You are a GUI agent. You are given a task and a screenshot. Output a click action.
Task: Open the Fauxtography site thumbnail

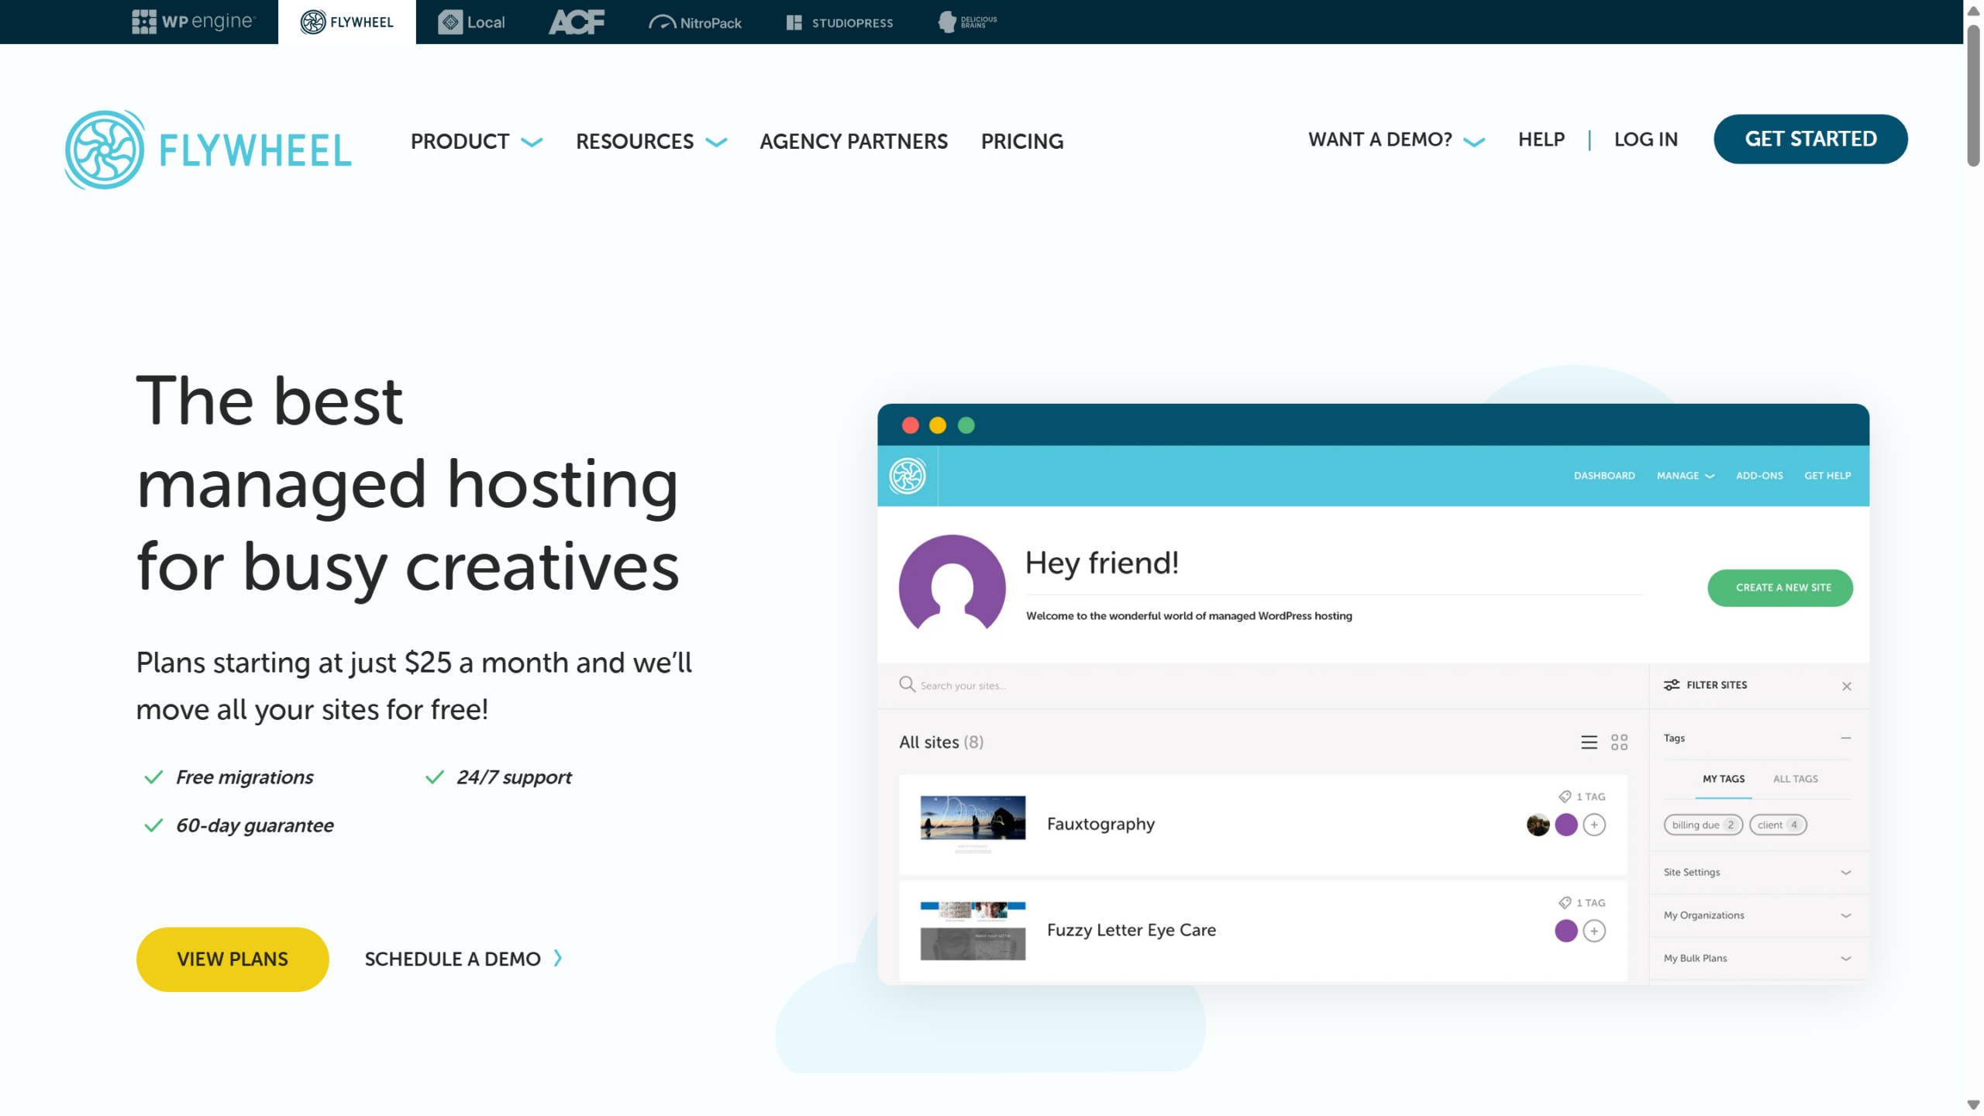973,823
